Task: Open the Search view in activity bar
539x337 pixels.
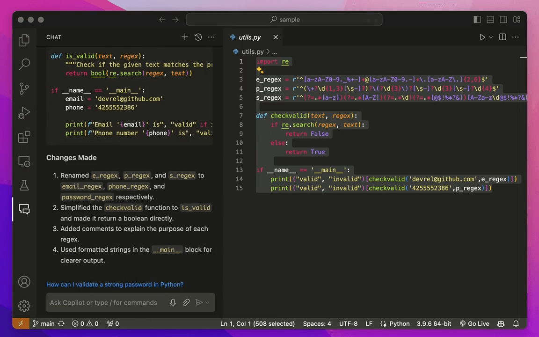Action: point(24,64)
